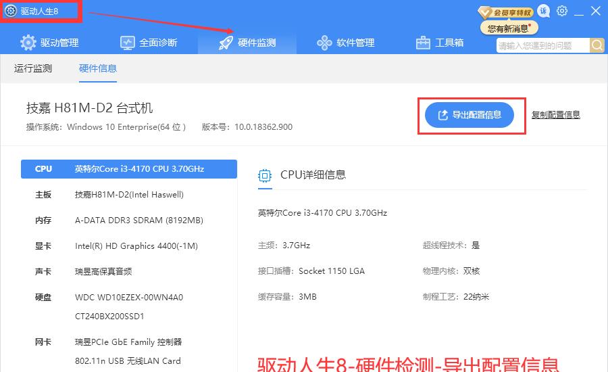Click the 工具箱 toolbox icon
Screen dimensions: 608x372
pos(423,43)
